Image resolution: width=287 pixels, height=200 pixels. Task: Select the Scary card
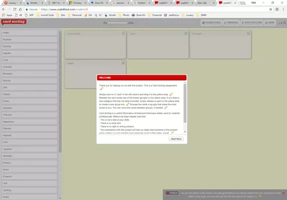coord(29,170)
